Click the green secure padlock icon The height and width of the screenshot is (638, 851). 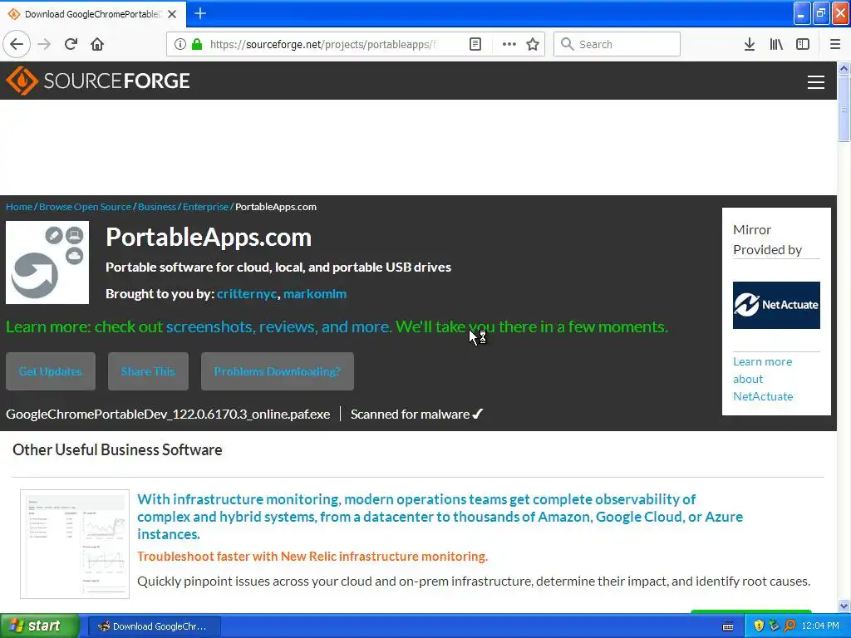point(197,44)
